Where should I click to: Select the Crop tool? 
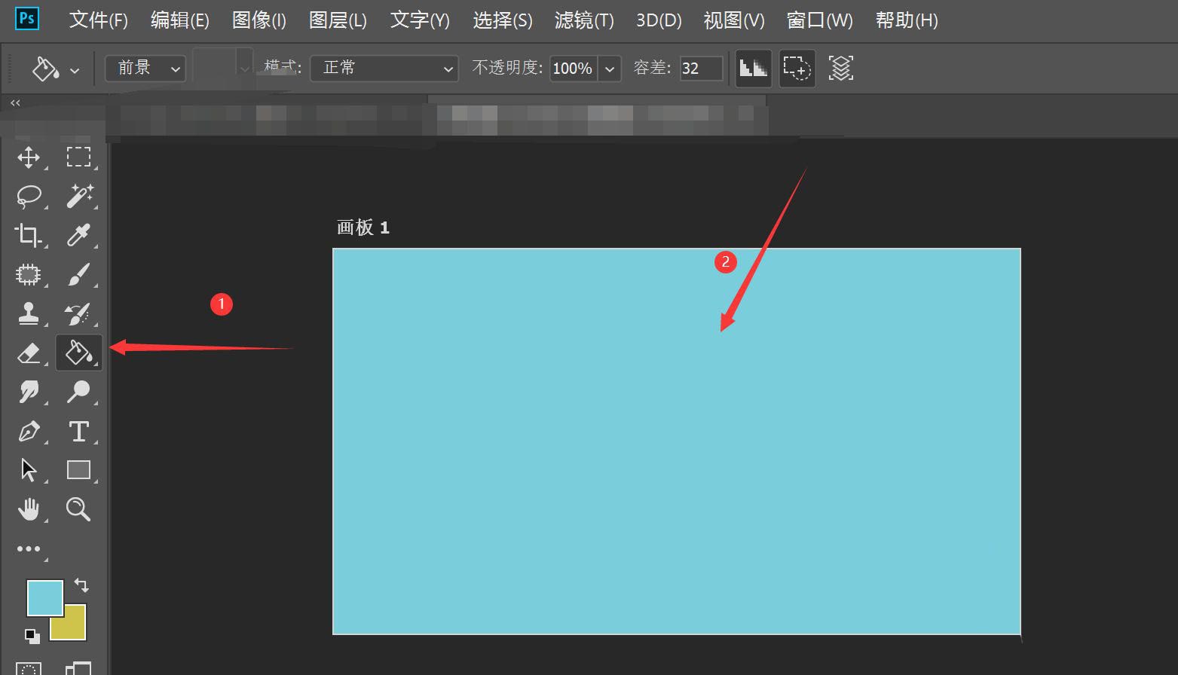click(x=29, y=236)
